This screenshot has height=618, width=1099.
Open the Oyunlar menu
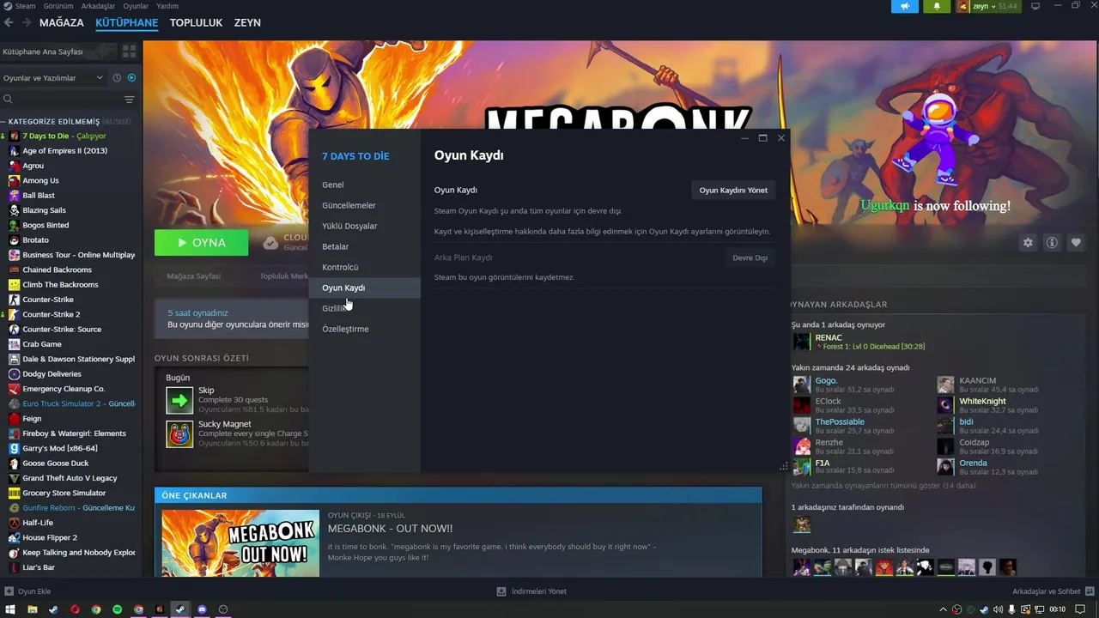136,6
